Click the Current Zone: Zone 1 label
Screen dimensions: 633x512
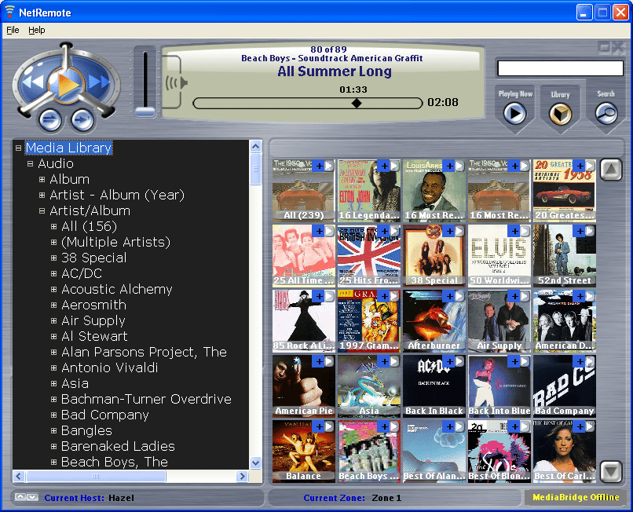tap(353, 499)
